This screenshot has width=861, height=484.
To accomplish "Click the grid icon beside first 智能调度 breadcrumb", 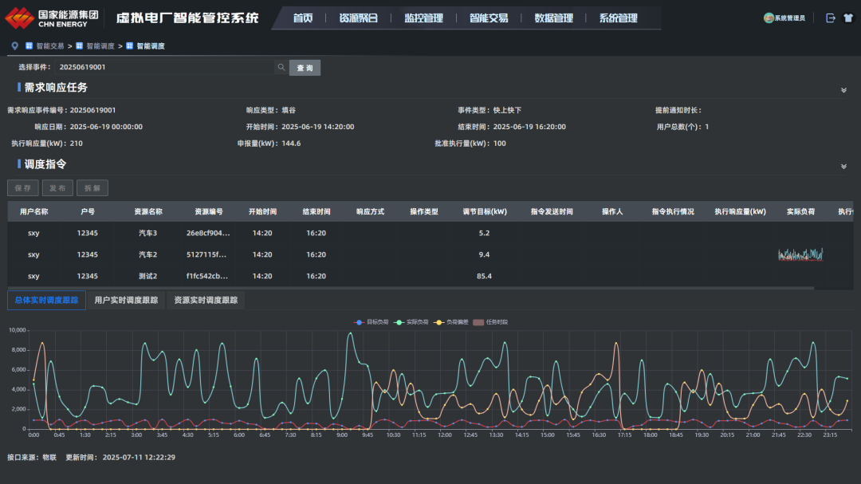I will click(x=80, y=46).
